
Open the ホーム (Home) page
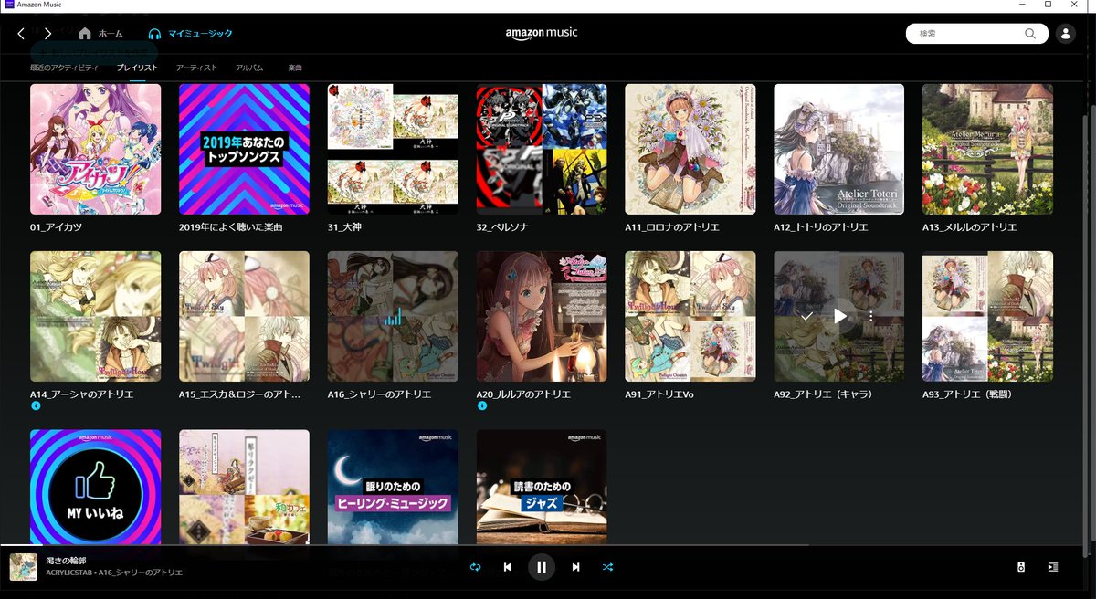(100, 34)
